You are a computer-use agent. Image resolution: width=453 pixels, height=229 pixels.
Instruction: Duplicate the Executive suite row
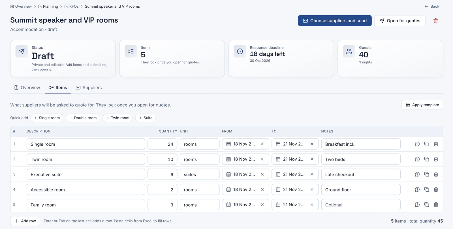click(427, 174)
